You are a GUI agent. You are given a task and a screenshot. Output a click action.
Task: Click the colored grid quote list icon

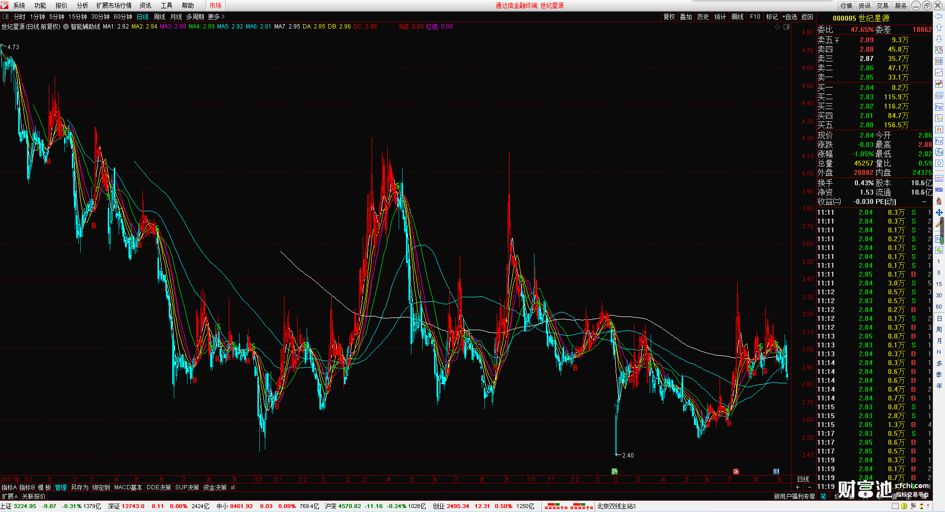click(x=939, y=61)
